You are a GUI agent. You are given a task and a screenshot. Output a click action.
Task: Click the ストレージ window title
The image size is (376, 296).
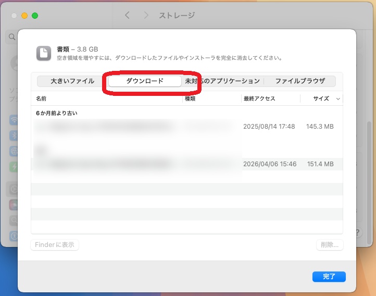point(177,15)
